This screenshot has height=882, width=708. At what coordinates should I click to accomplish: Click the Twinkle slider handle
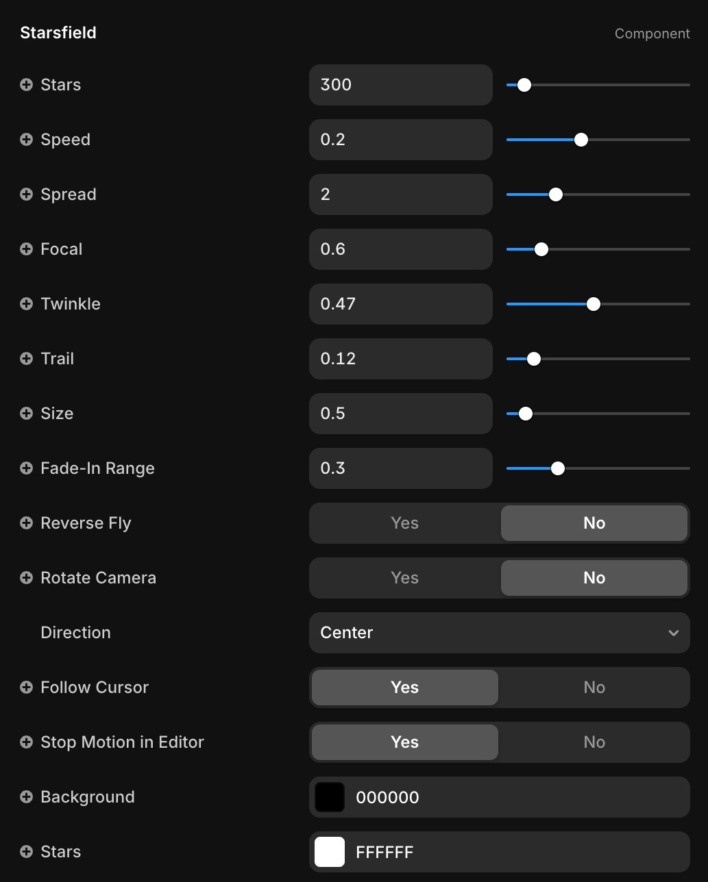(x=594, y=304)
